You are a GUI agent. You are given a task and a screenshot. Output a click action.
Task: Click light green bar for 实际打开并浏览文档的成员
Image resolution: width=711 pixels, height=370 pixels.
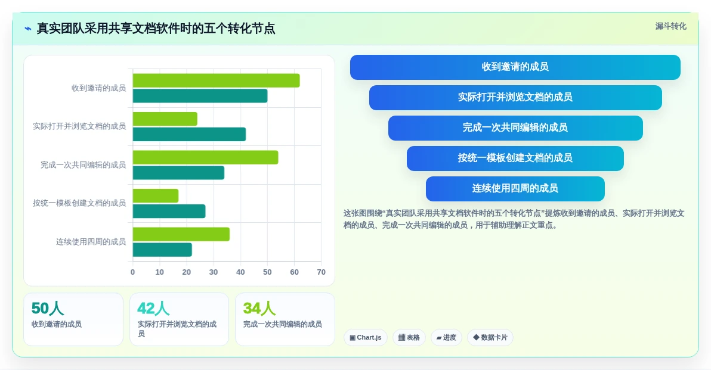click(165, 119)
